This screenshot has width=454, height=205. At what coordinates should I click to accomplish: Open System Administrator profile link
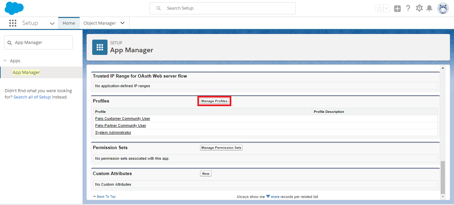tap(113, 132)
